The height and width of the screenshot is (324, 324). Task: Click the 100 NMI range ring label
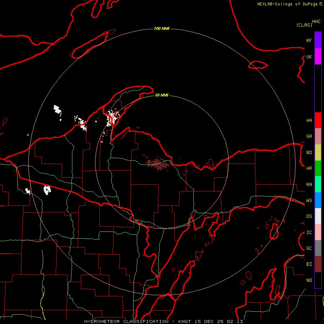[162, 28]
